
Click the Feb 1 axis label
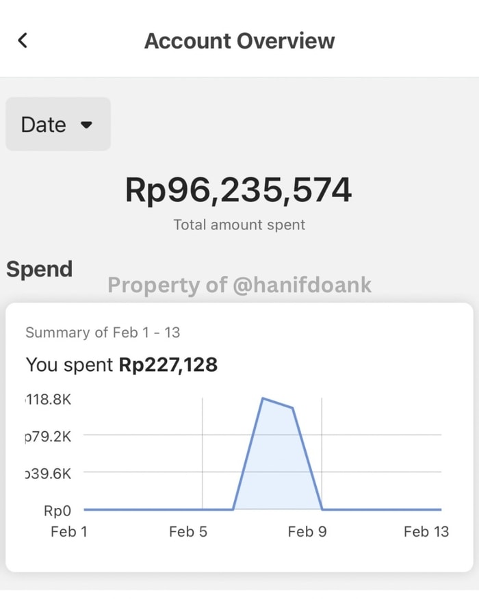point(69,531)
